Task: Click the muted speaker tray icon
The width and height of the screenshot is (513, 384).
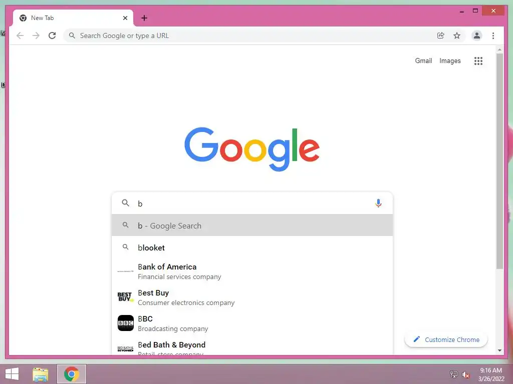Action: click(466, 374)
